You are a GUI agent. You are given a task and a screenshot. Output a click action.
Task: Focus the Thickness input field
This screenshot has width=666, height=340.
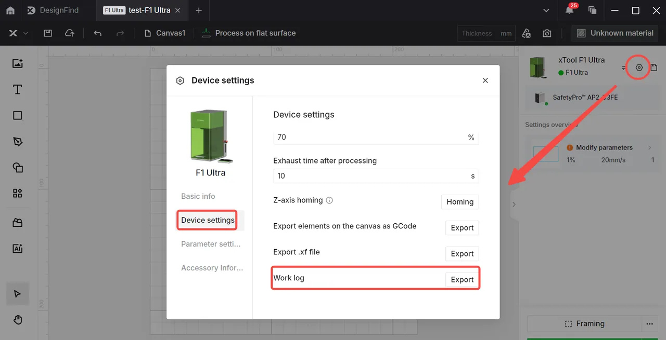pyautogui.click(x=486, y=33)
